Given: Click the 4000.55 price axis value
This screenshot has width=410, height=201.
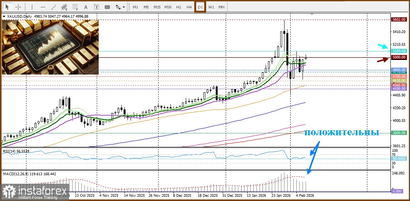Looking at the screenshot, I should [399, 120].
